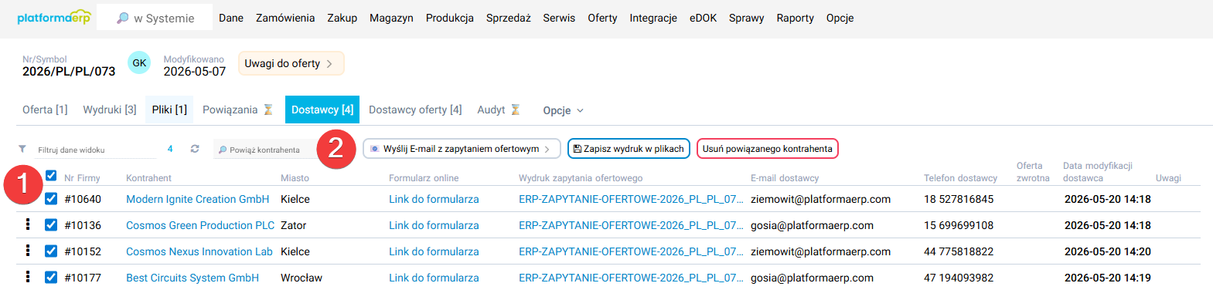Viewport: 1213px width, 300px height.
Task: Expand the Opcje tab dropdown
Action: coord(563,110)
